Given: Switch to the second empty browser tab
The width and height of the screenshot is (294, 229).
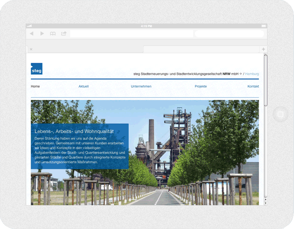Looking at the screenshot, I should pyautogui.click(x=202, y=49).
